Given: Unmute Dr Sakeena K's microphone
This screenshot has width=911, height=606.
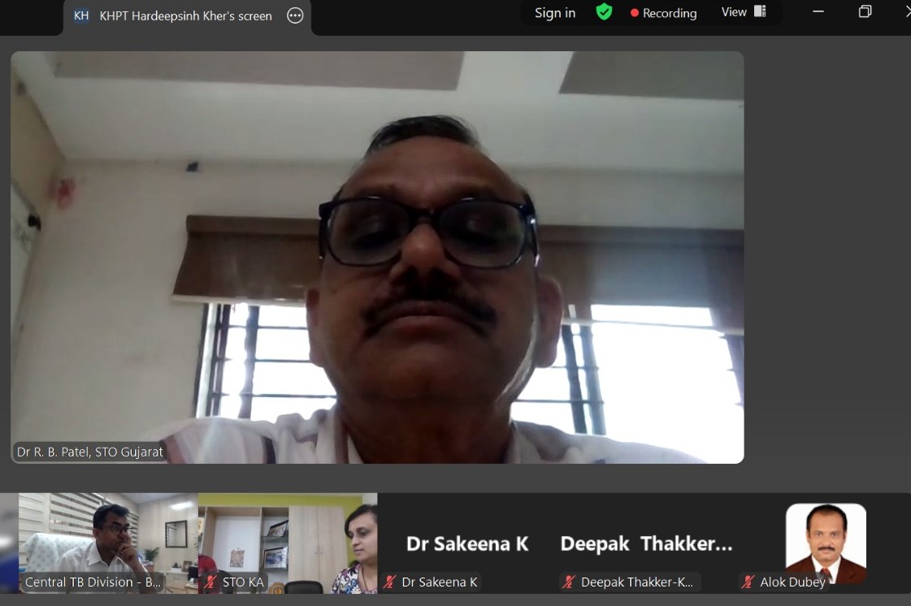Looking at the screenshot, I should [x=388, y=582].
